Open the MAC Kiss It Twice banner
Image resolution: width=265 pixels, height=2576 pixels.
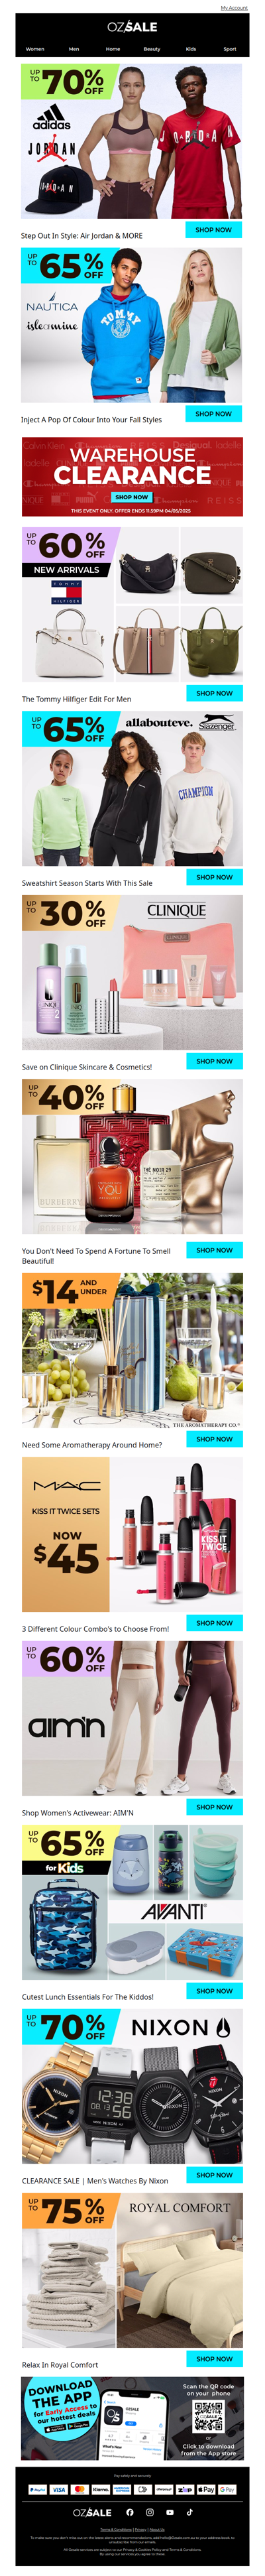pyautogui.click(x=132, y=1534)
